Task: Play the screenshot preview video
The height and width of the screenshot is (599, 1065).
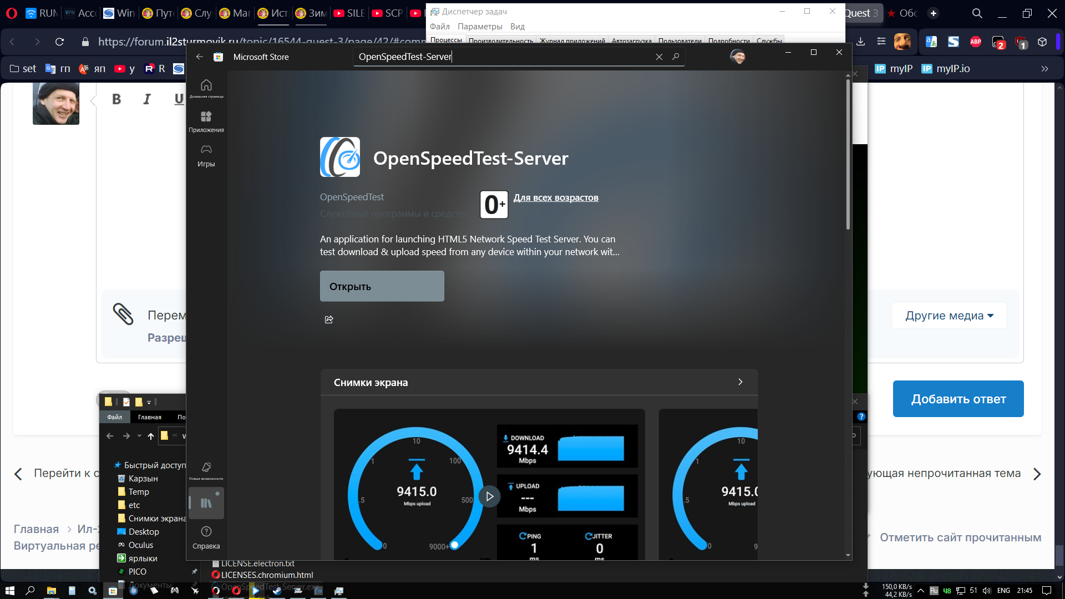Action: tap(489, 496)
